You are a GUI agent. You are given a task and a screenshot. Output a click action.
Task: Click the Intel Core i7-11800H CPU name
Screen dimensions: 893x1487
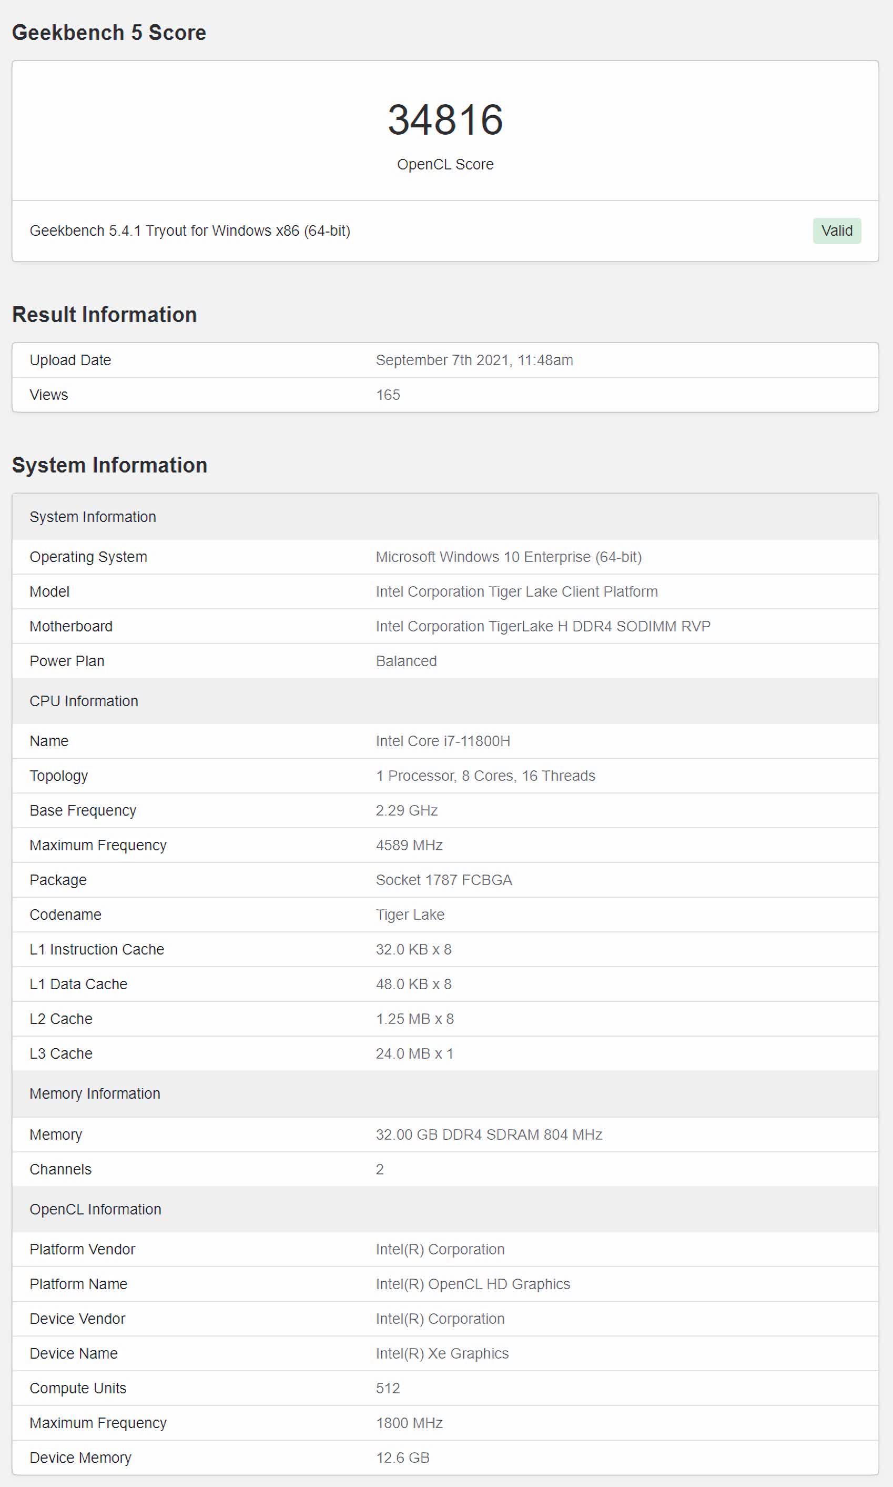[x=443, y=741]
